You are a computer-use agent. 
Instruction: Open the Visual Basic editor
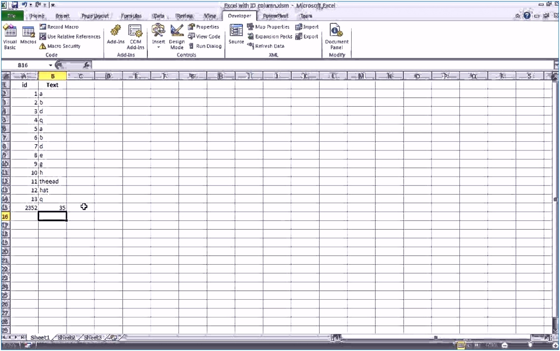click(10, 37)
